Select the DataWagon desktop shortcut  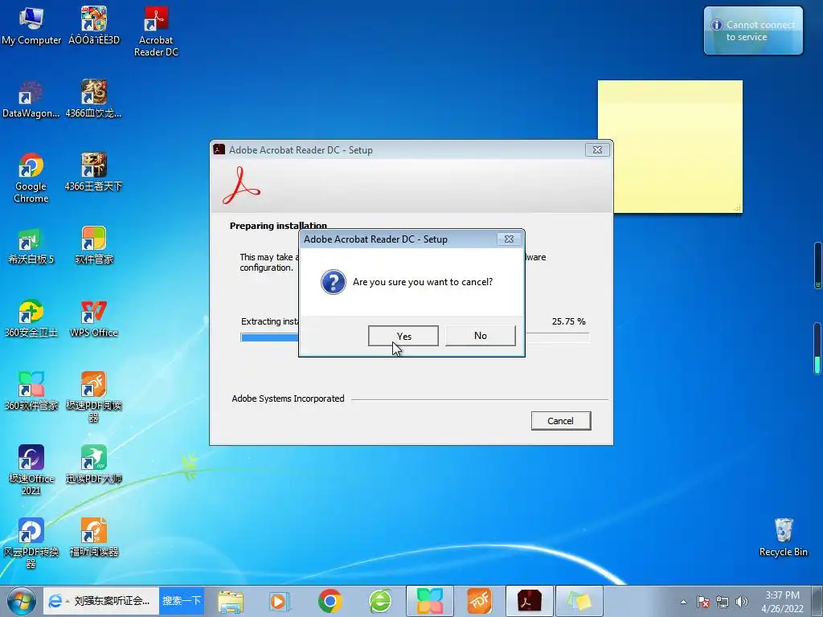pos(31,100)
